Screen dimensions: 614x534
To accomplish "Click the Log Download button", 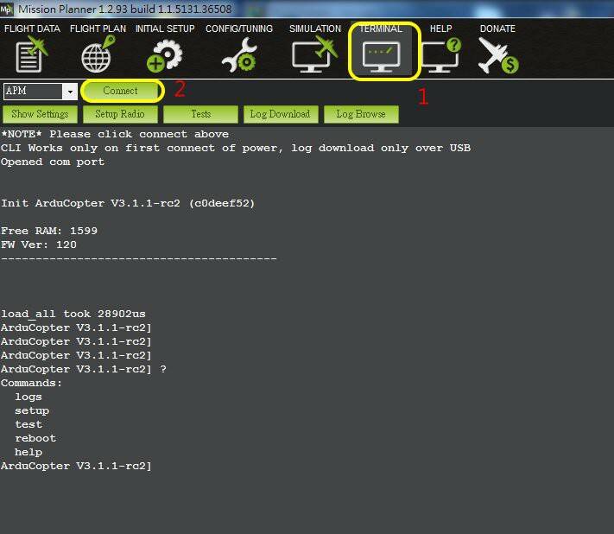I will [x=281, y=114].
